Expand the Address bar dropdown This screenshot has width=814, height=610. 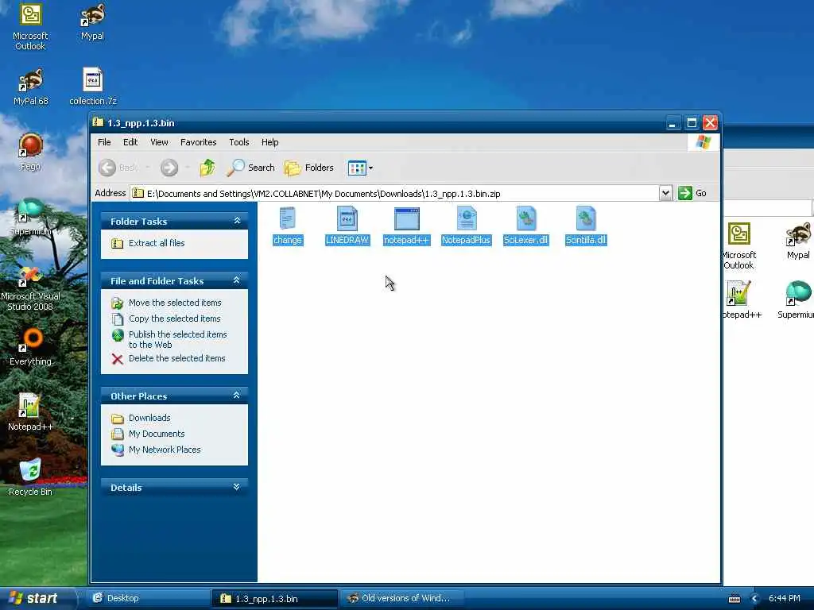pyautogui.click(x=665, y=194)
